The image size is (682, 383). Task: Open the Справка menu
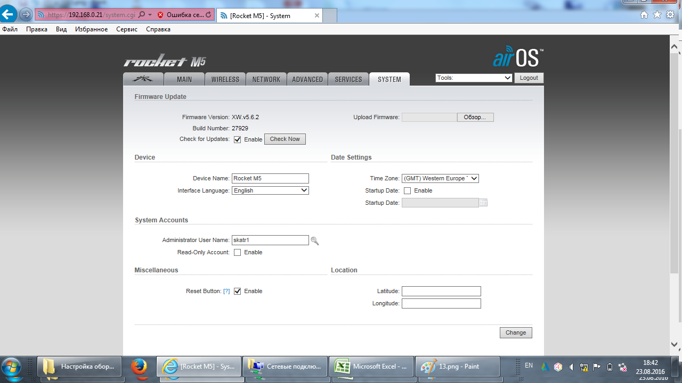[x=158, y=29]
